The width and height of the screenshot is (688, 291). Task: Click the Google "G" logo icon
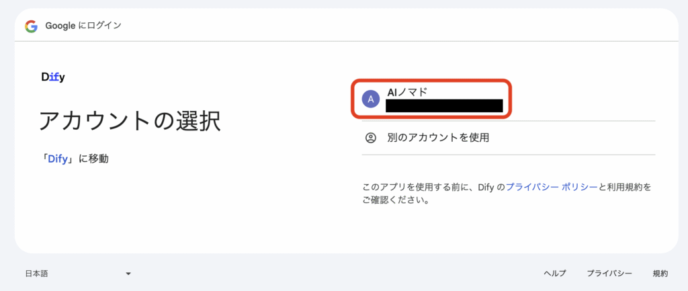point(31,26)
